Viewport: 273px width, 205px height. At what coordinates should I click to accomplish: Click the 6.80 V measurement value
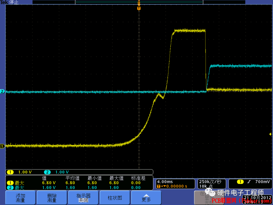[49, 183]
